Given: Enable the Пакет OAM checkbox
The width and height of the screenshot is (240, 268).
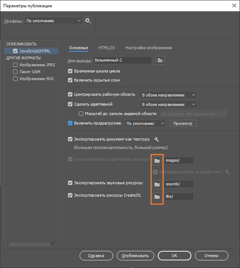Looking at the screenshot, I should click(15, 72).
